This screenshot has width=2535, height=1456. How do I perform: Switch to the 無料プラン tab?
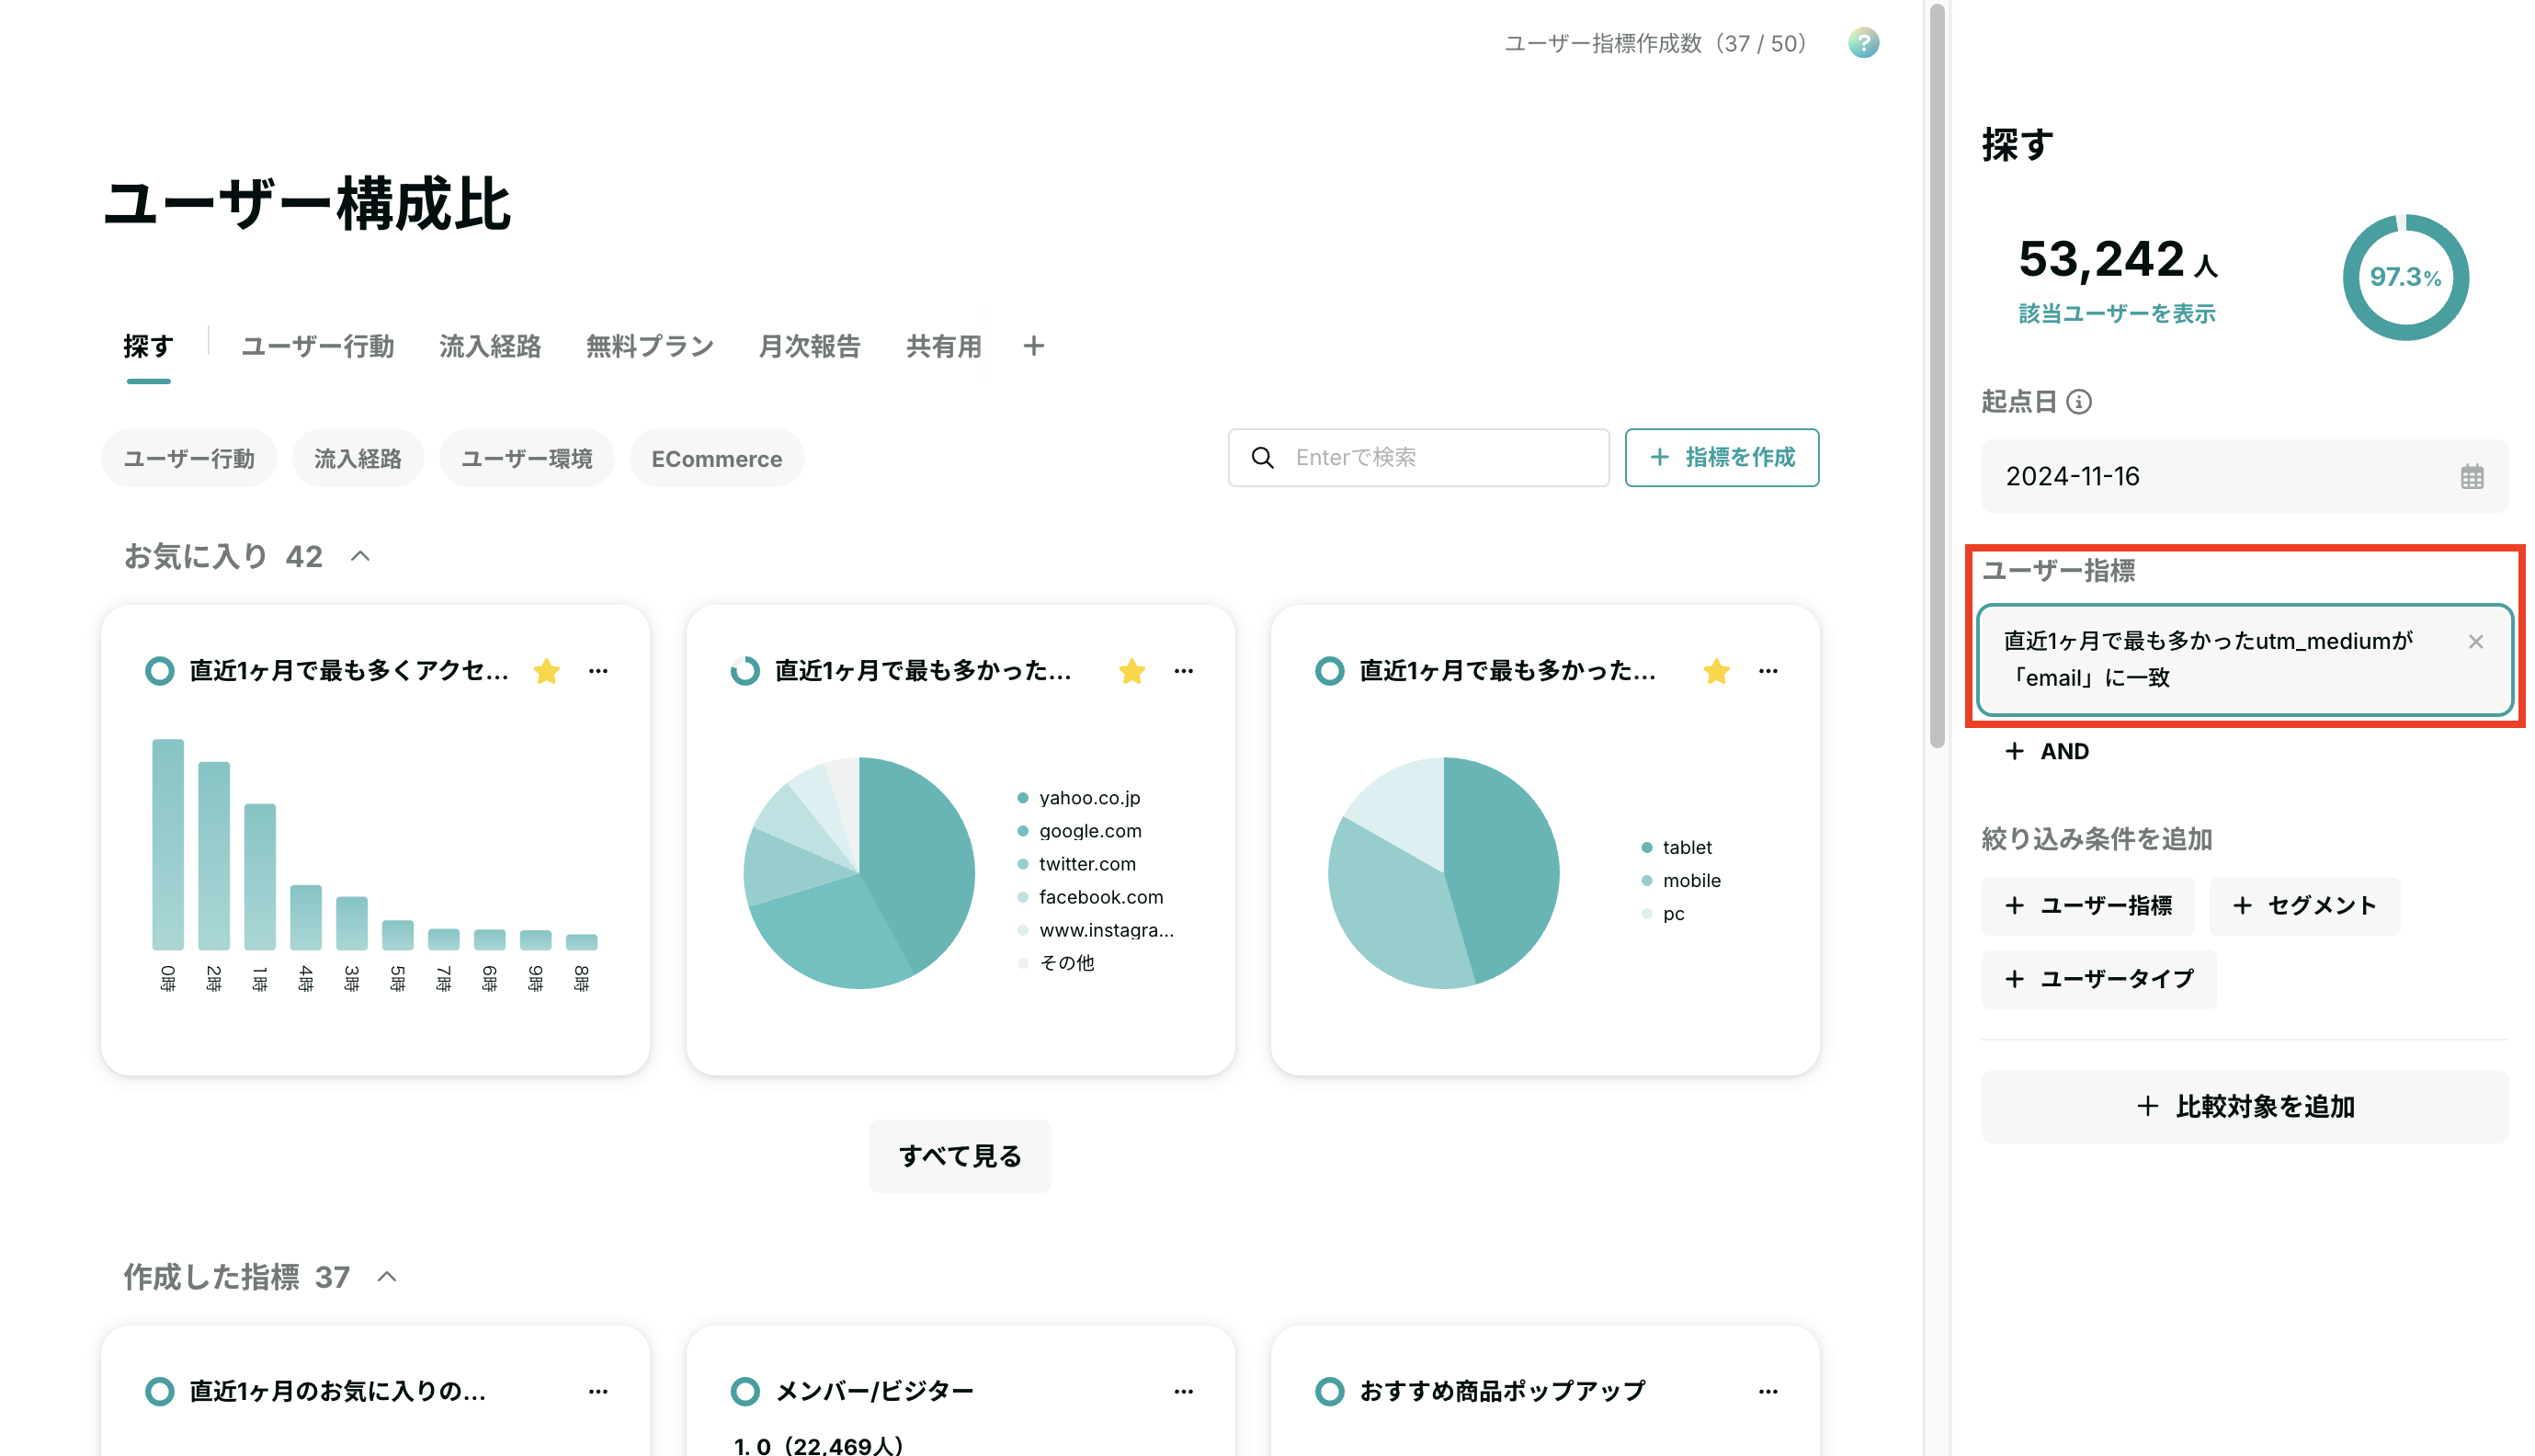[650, 347]
